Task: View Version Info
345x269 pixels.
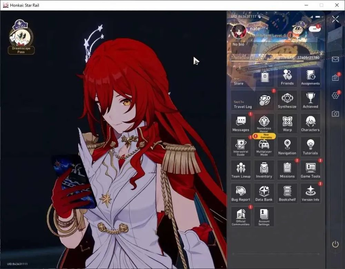Action: 310,193
